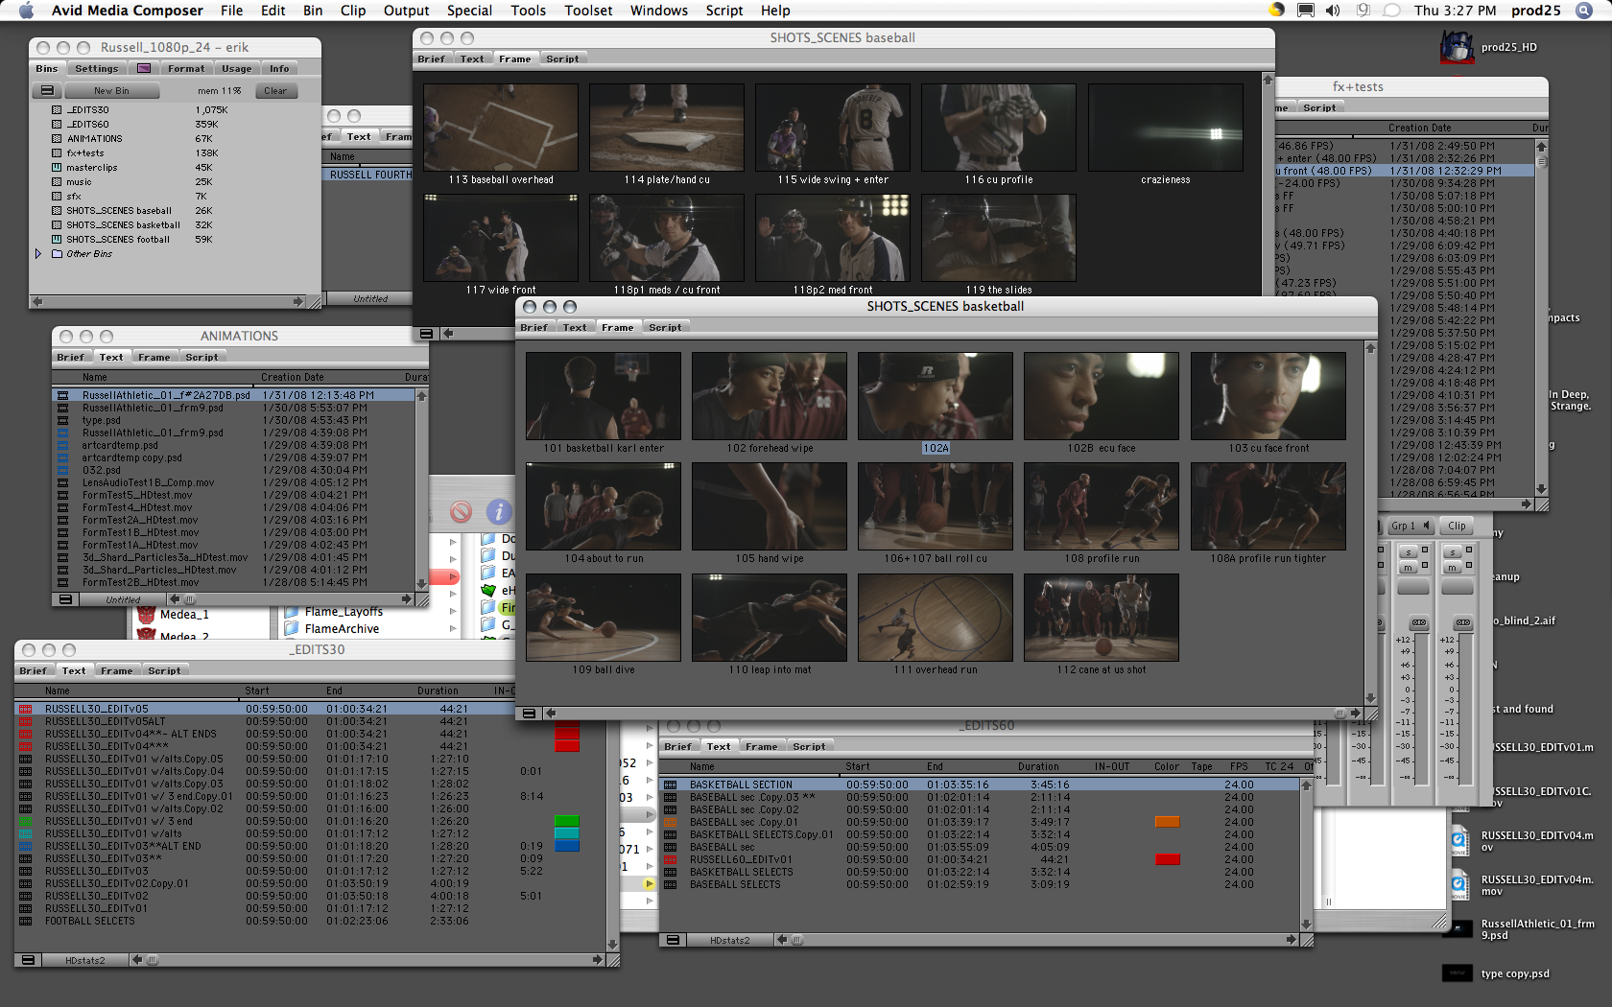Open the Special menu
Viewport: 1612px width, 1007px height.
(469, 11)
